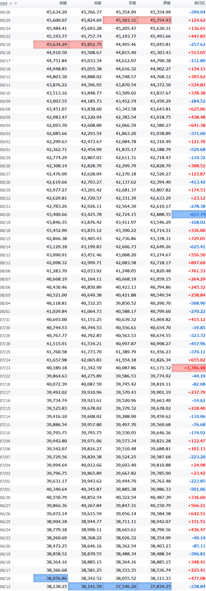Select the change value -529.68

point(197,150)
